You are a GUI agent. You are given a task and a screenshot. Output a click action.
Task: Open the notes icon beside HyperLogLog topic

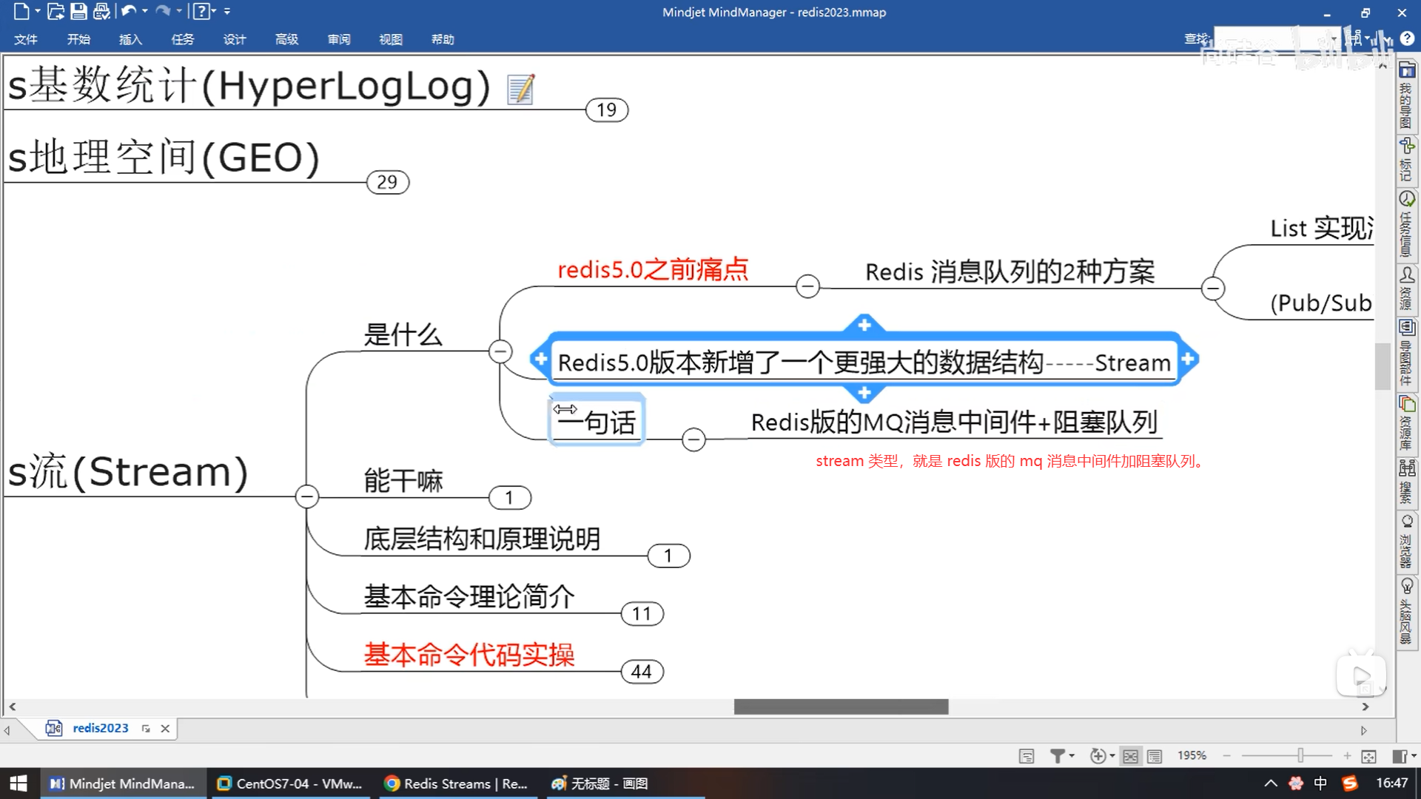pyautogui.click(x=520, y=90)
